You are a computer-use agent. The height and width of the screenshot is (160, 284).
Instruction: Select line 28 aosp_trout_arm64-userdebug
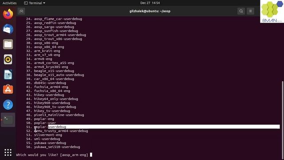pos(56,35)
